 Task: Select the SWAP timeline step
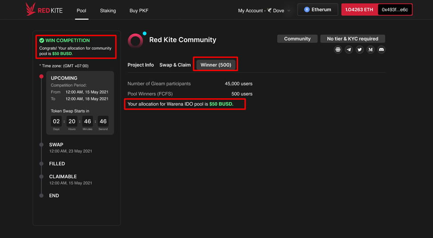pos(56,145)
